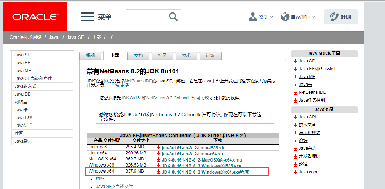Open the 社区 tab

point(162,56)
